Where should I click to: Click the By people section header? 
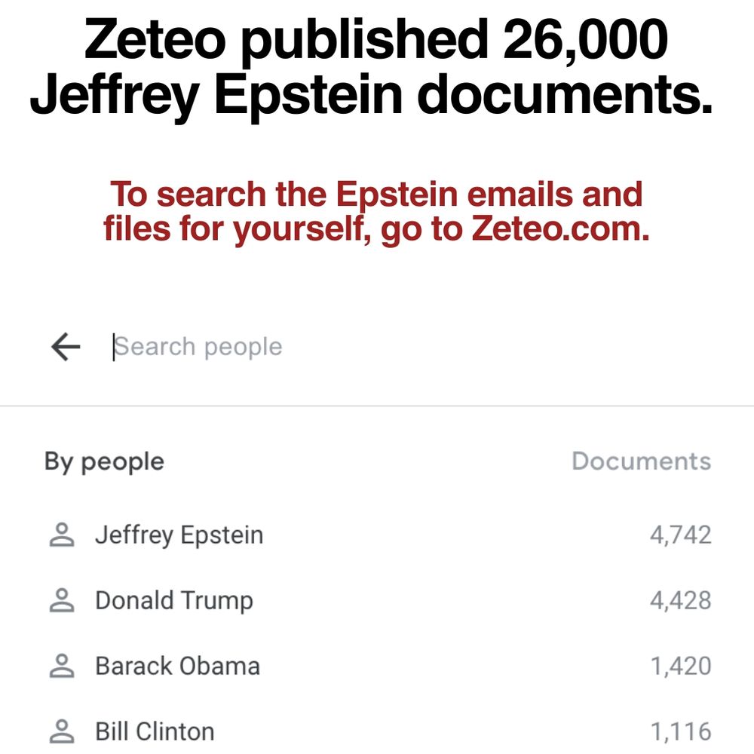coord(104,462)
